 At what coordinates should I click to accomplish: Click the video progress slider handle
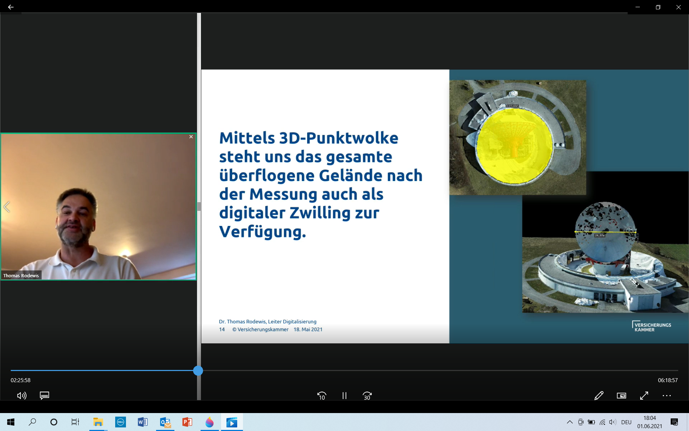198,371
